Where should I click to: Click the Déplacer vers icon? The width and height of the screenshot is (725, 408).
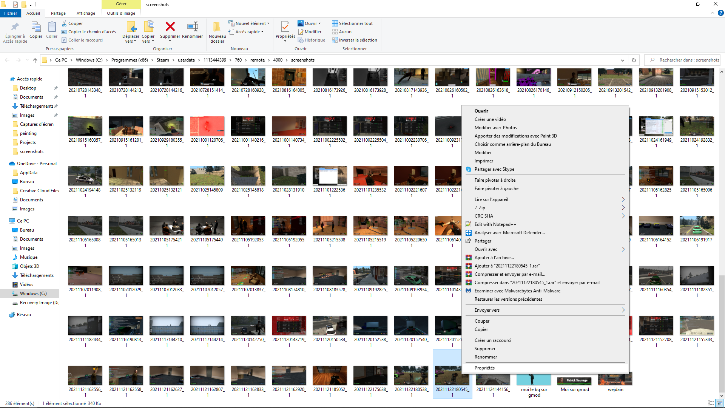131,27
